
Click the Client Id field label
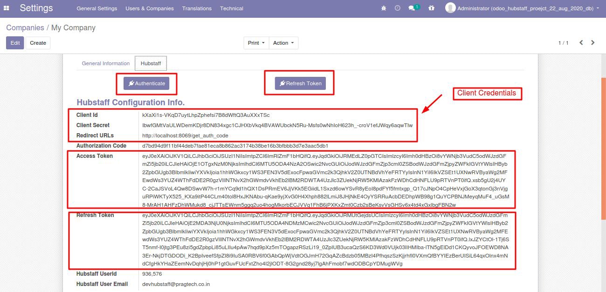tap(87, 115)
